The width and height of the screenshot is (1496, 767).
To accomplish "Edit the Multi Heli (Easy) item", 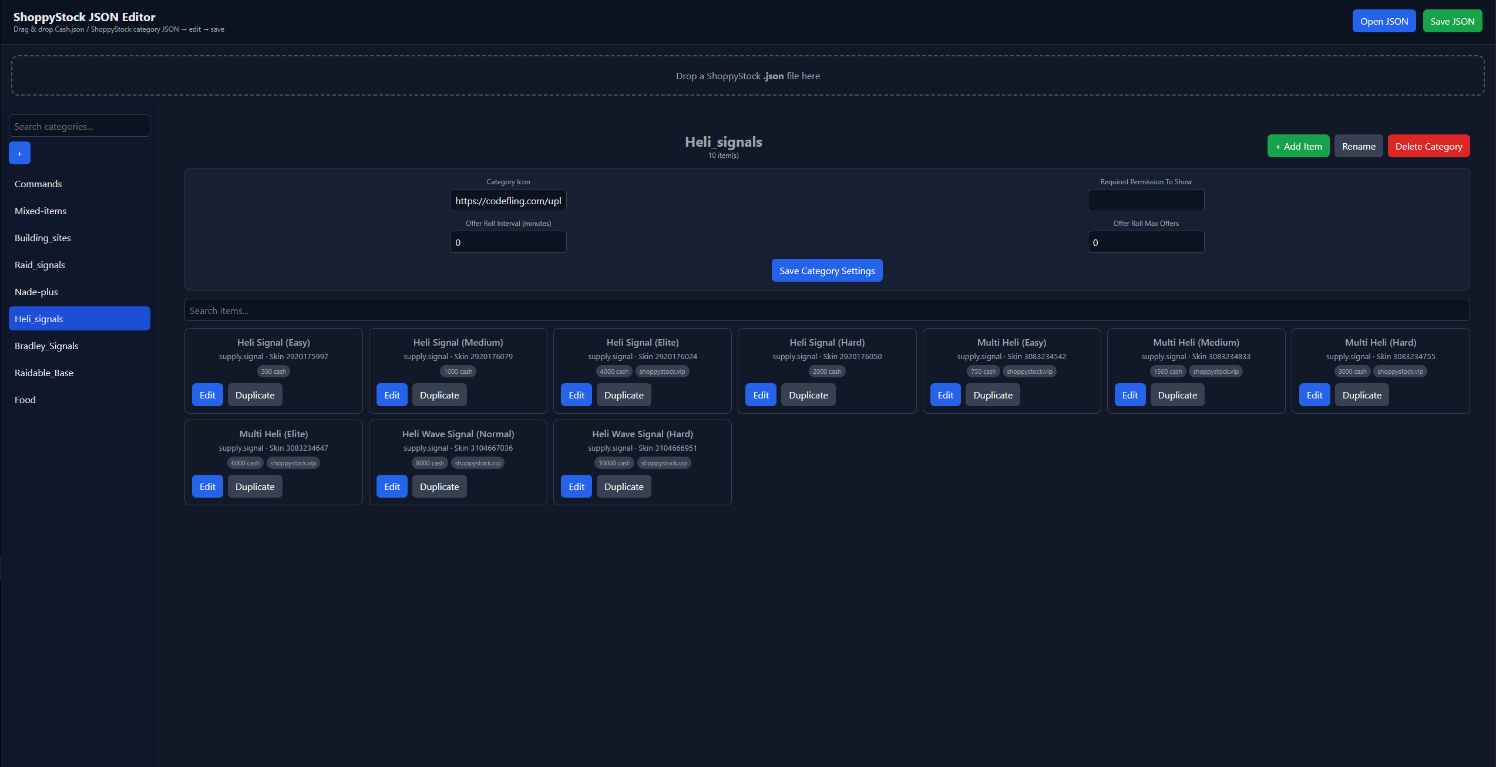I will (945, 395).
